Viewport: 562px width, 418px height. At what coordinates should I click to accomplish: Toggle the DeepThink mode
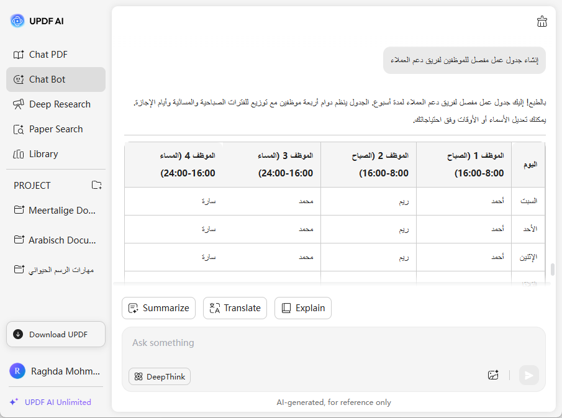tap(160, 376)
